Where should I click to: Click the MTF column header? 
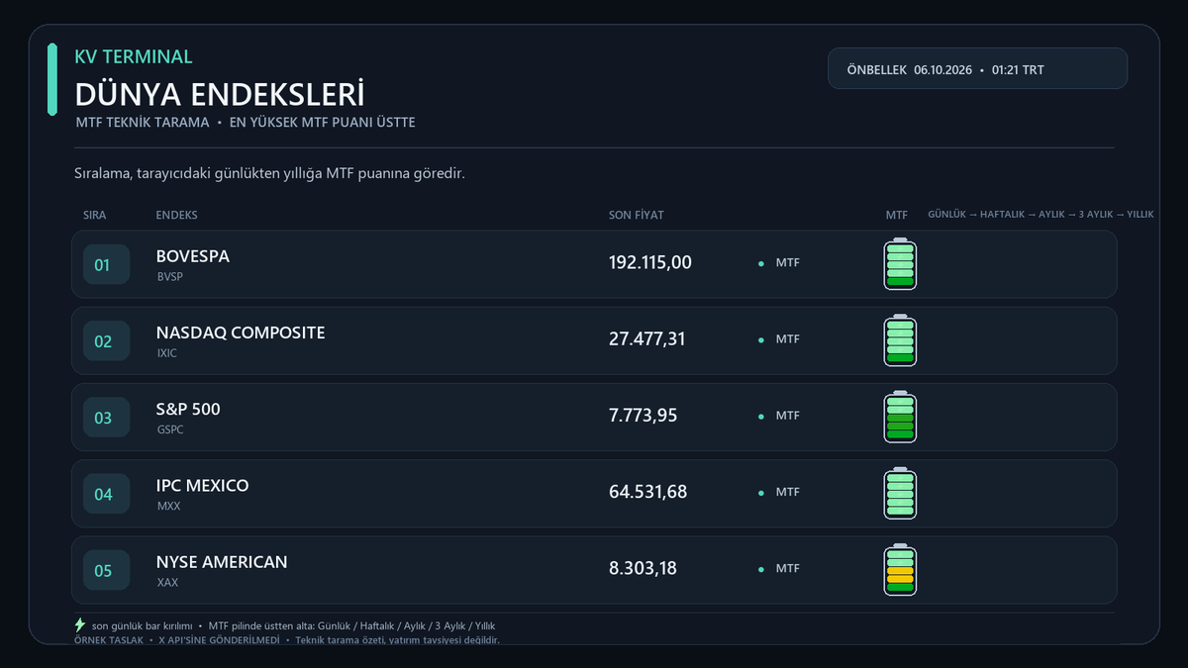coord(897,215)
